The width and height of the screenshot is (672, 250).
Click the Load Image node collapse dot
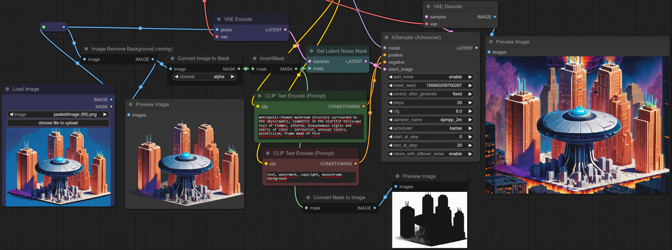tap(7, 89)
